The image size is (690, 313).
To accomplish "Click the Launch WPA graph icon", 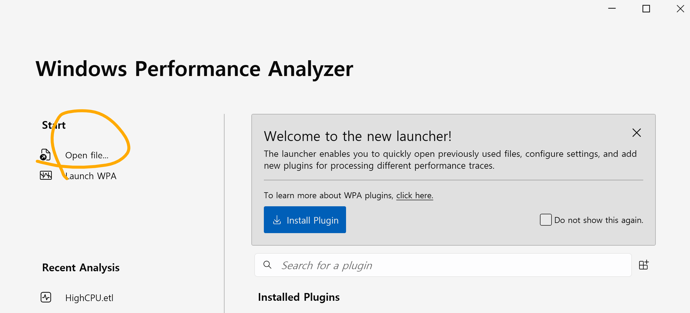I will pyautogui.click(x=46, y=175).
